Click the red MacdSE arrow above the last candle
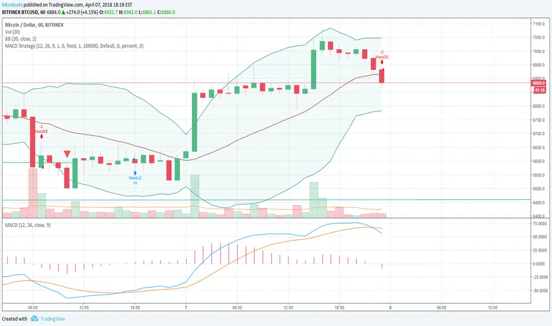This screenshot has height=326, width=552. (382, 62)
